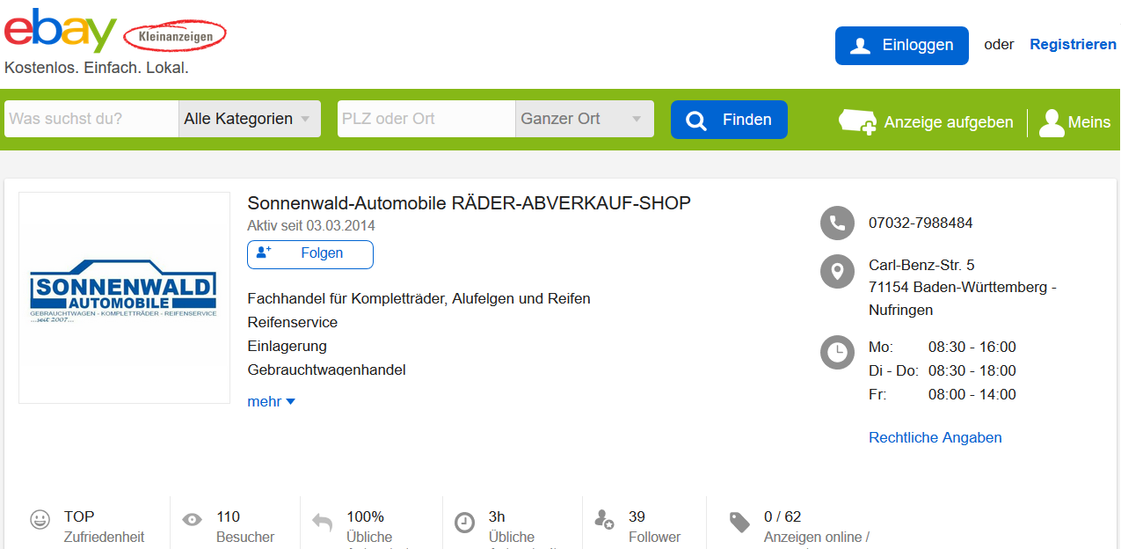The image size is (1121, 549).
Task: Click the 'Kostenlos. Einfach. Lokal.' tagline
Action: click(x=97, y=68)
